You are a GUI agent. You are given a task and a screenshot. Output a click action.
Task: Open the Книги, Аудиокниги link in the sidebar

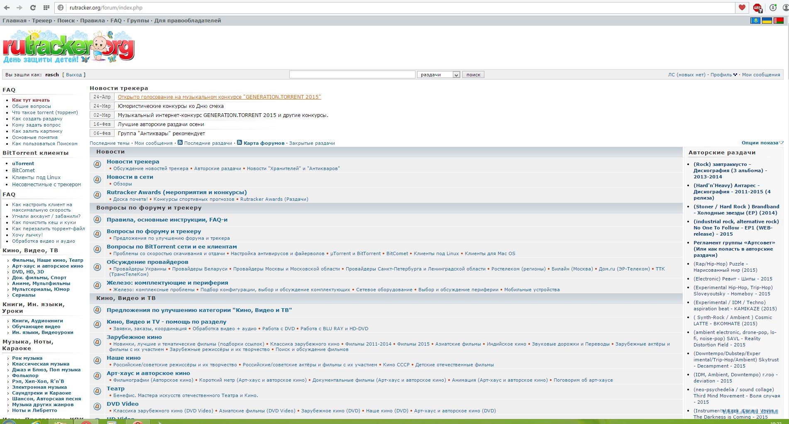(x=37, y=321)
